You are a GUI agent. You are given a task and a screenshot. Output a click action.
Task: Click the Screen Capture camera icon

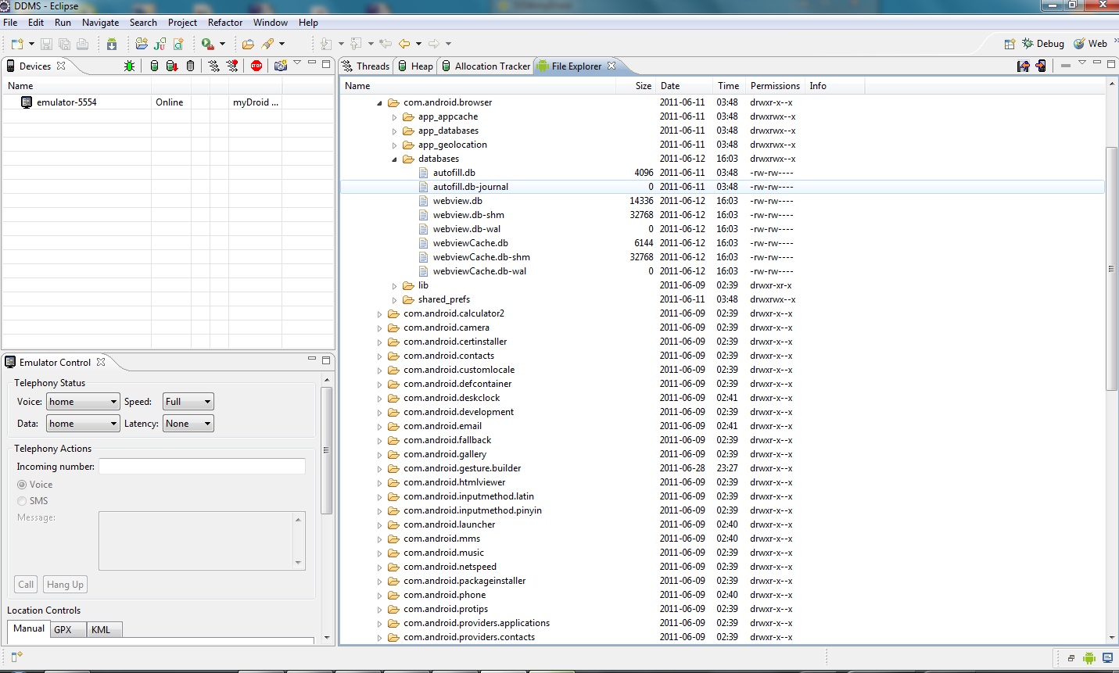[x=281, y=66]
